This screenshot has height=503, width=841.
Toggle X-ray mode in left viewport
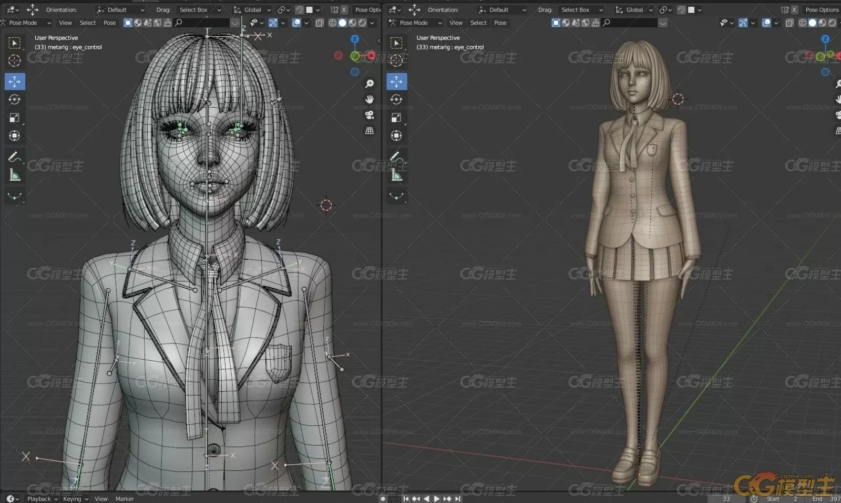coord(320,23)
